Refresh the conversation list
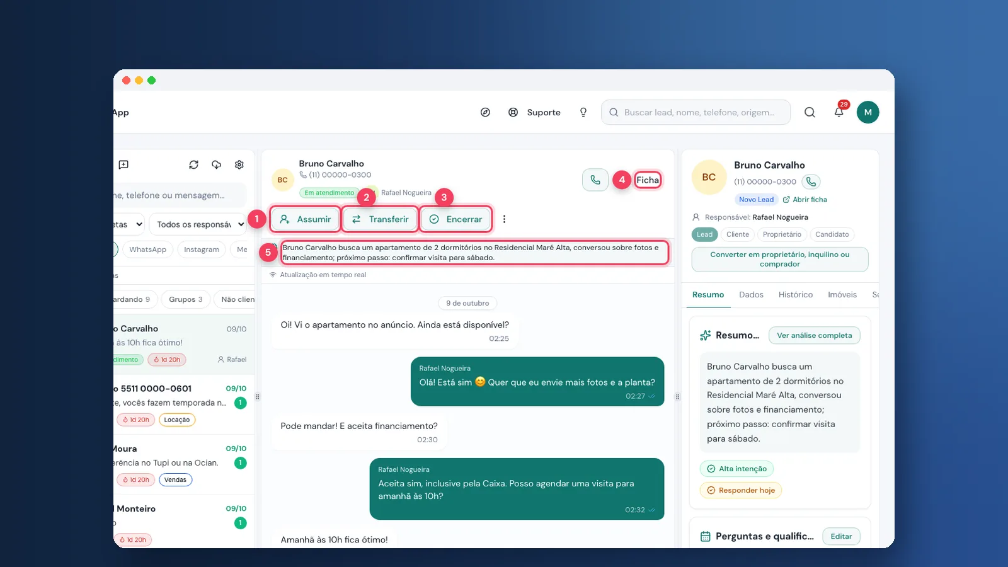Viewport: 1008px width, 567px height. click(x=194, y=164)
